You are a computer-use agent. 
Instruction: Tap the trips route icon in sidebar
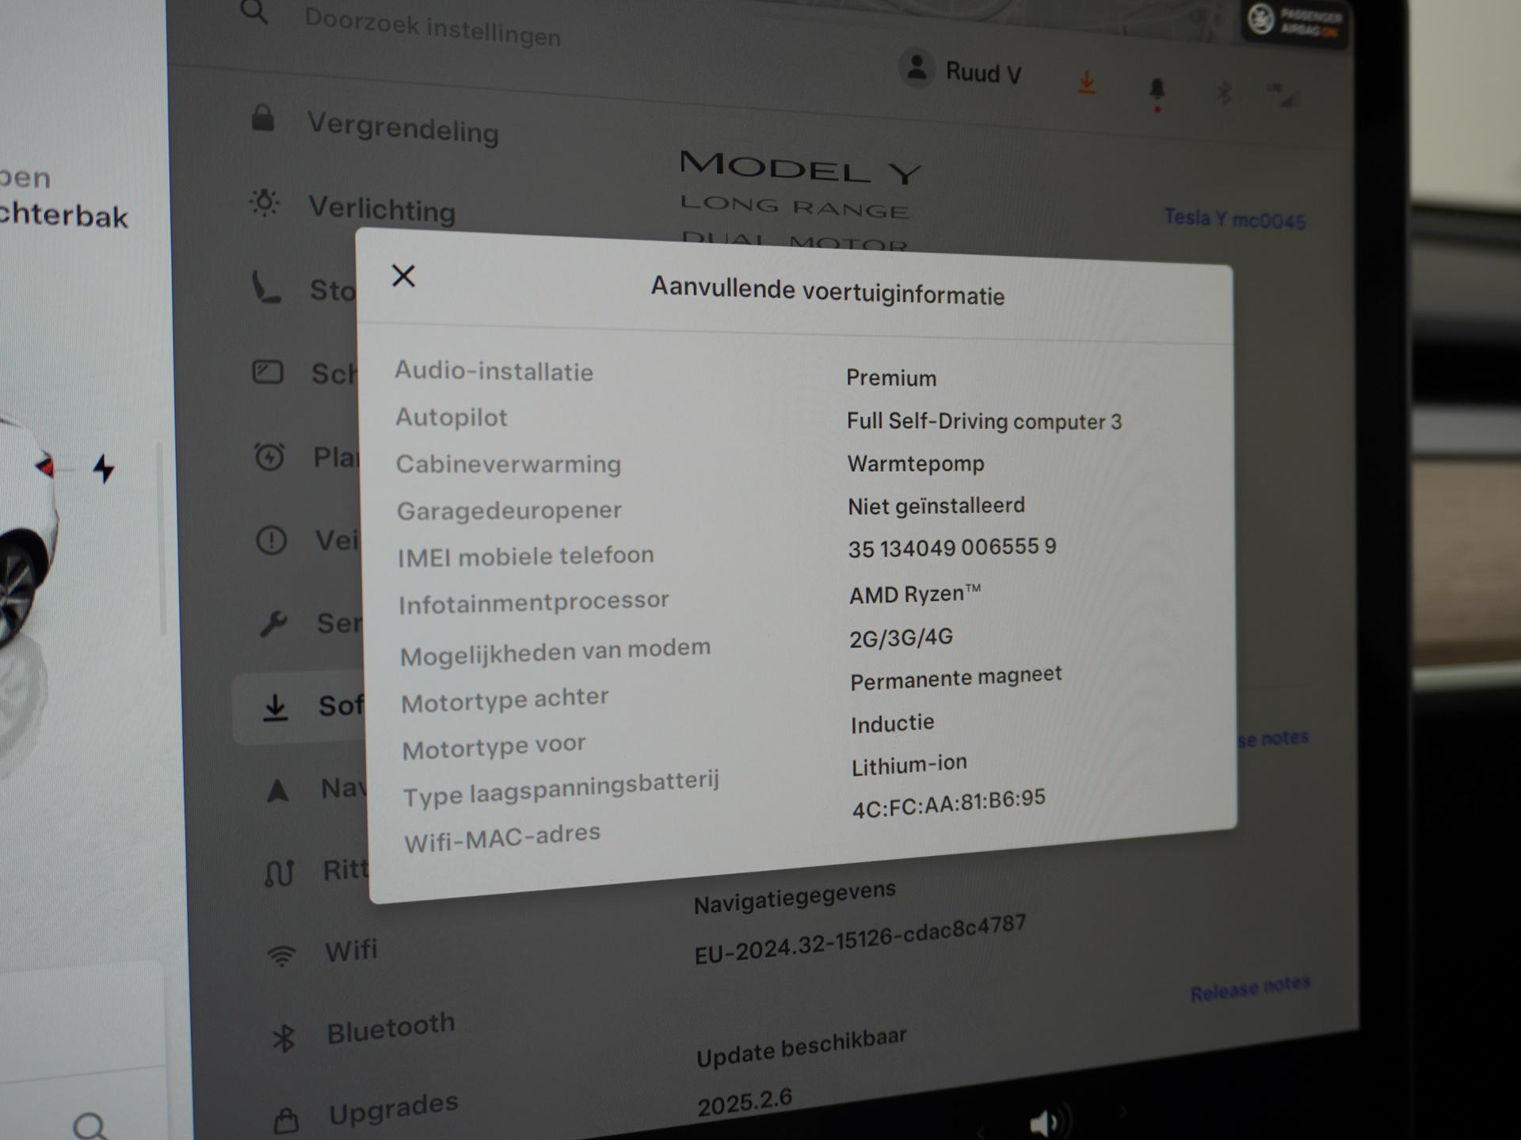[x=279, y=873]
